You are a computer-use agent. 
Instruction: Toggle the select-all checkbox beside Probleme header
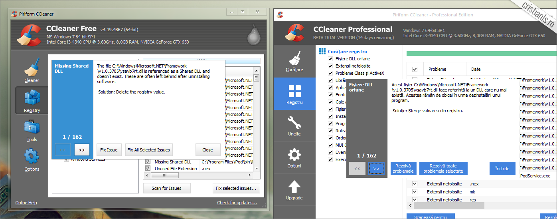(x=415, y=69)
